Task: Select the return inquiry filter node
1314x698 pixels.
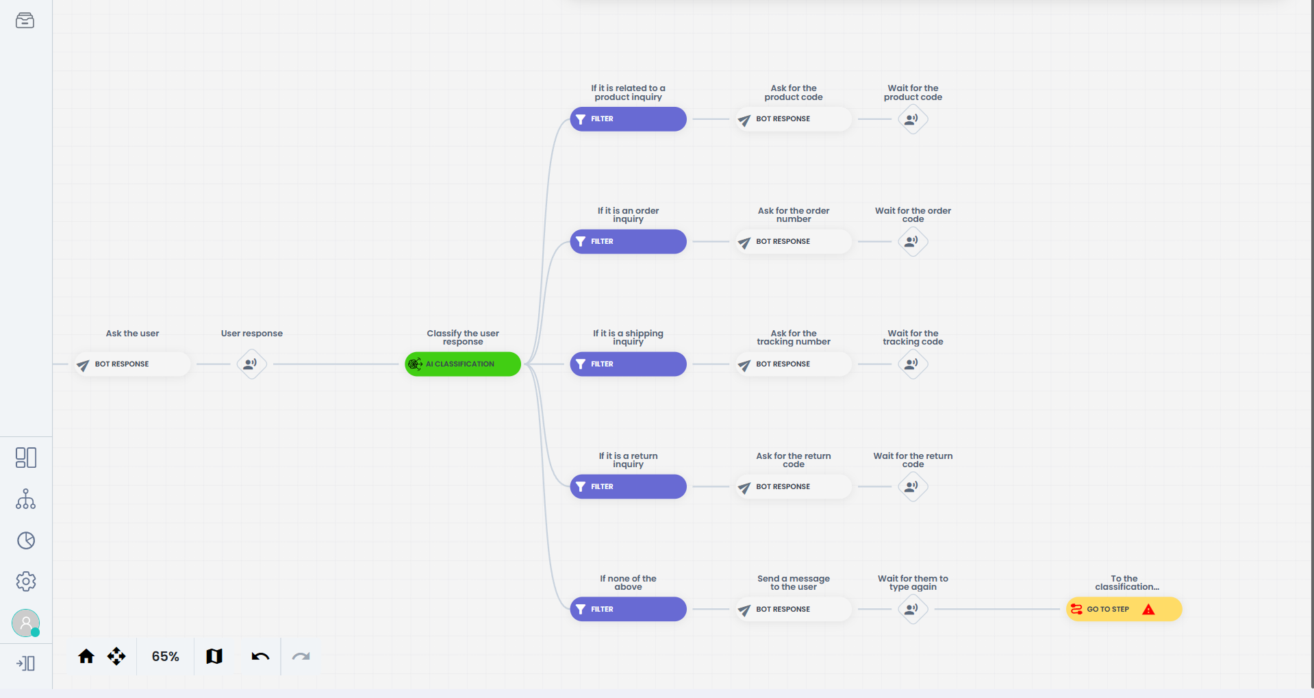Action: (x=628, y=487)
